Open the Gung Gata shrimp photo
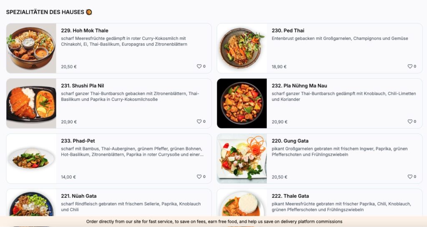The width and height of the screenshot is (427, 227). coord(242,159)
